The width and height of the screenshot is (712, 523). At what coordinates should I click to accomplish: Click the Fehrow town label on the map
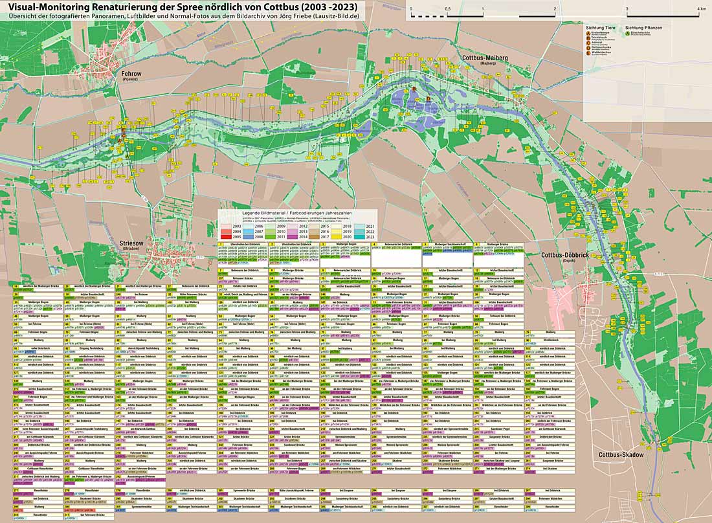pos(131,75)
